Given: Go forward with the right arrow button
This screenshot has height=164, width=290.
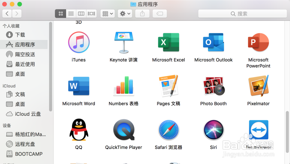Looking at the screenshot, I should [x=17, y=14].
